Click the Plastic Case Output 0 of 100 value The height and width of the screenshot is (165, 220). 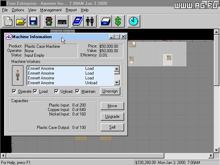tap(79, 128)
